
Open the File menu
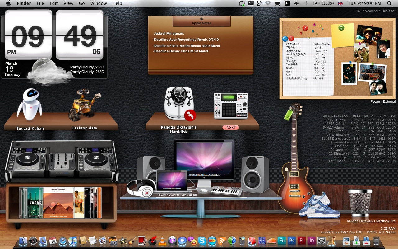click(x=40, y=3)
